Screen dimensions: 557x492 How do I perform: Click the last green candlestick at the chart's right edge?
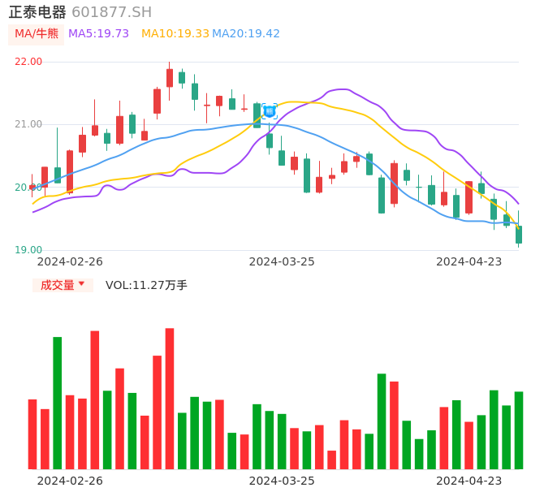pyautogui.click(x=519, y=235)
